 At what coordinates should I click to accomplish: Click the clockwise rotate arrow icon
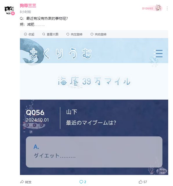(92, 34)
